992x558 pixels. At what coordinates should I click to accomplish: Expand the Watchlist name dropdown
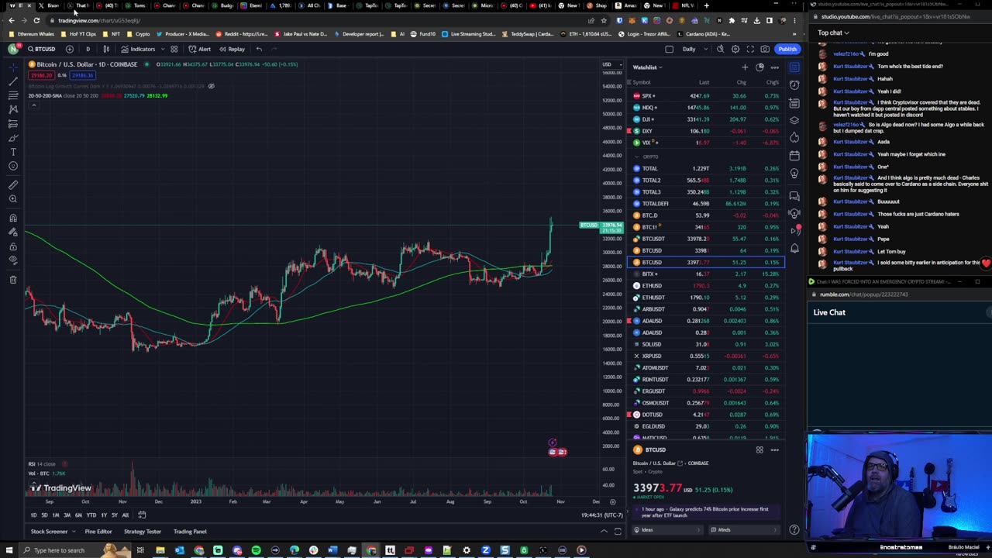click(646, 67)
